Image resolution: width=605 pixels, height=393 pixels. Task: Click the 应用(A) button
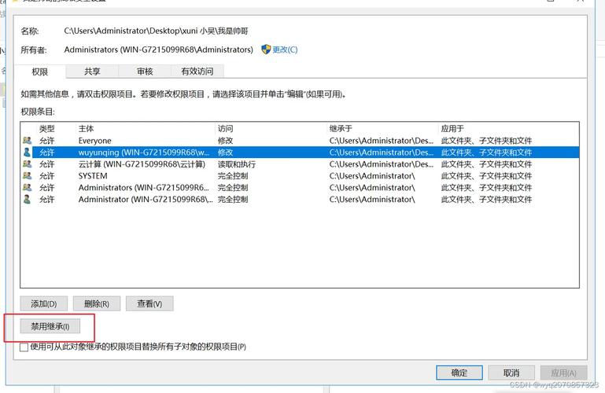pyautogui.click(x=563, y=373)
